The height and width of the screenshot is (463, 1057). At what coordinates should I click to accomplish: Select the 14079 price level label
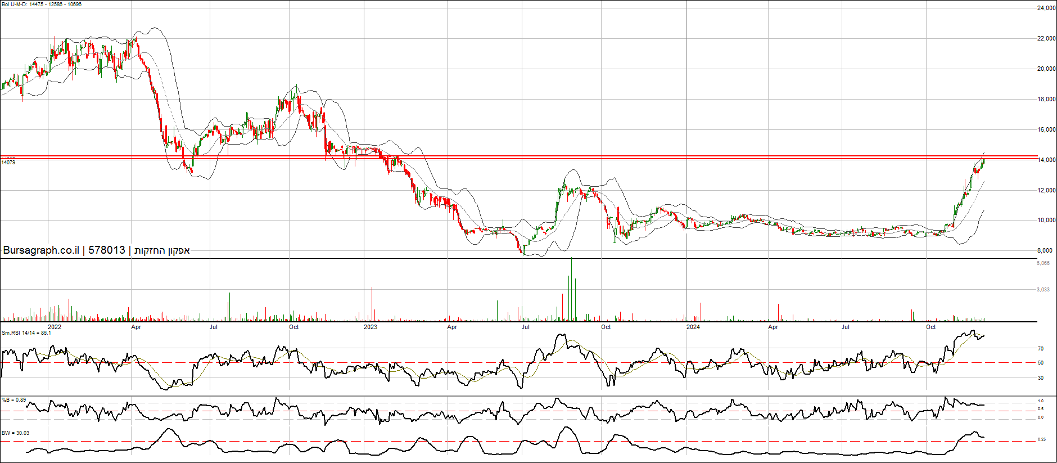pos(8,163)
